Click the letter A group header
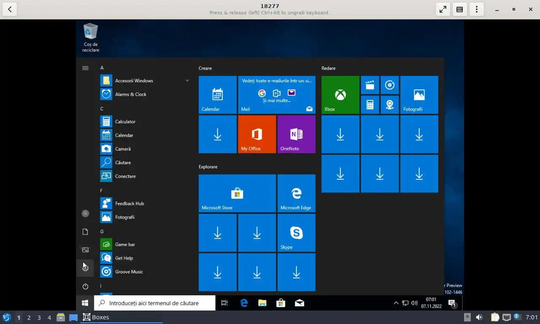The height and width of the screenshot is (324, 540). (102, 68)
